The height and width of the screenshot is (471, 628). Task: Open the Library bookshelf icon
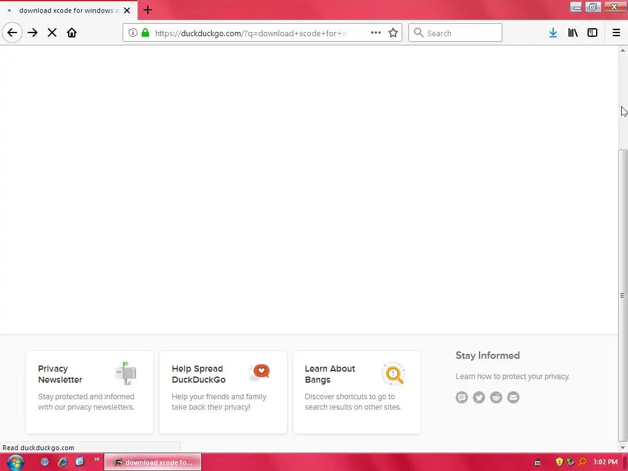click(x=573, y=33)
